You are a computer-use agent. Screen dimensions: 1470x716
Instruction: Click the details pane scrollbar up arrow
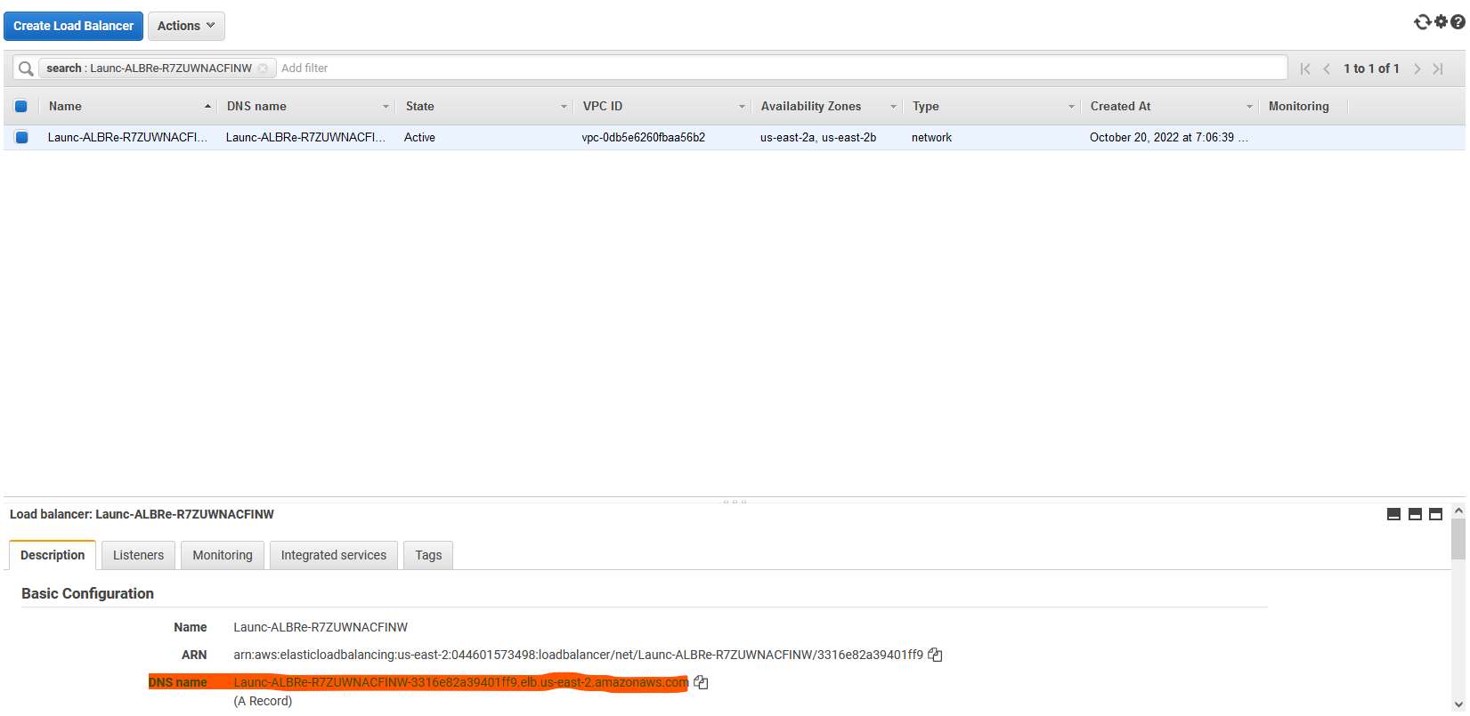[1458, 511]
